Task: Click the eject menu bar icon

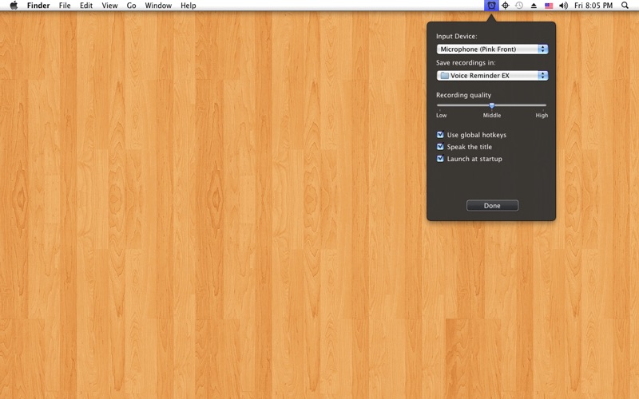Action: click(534, 6)
